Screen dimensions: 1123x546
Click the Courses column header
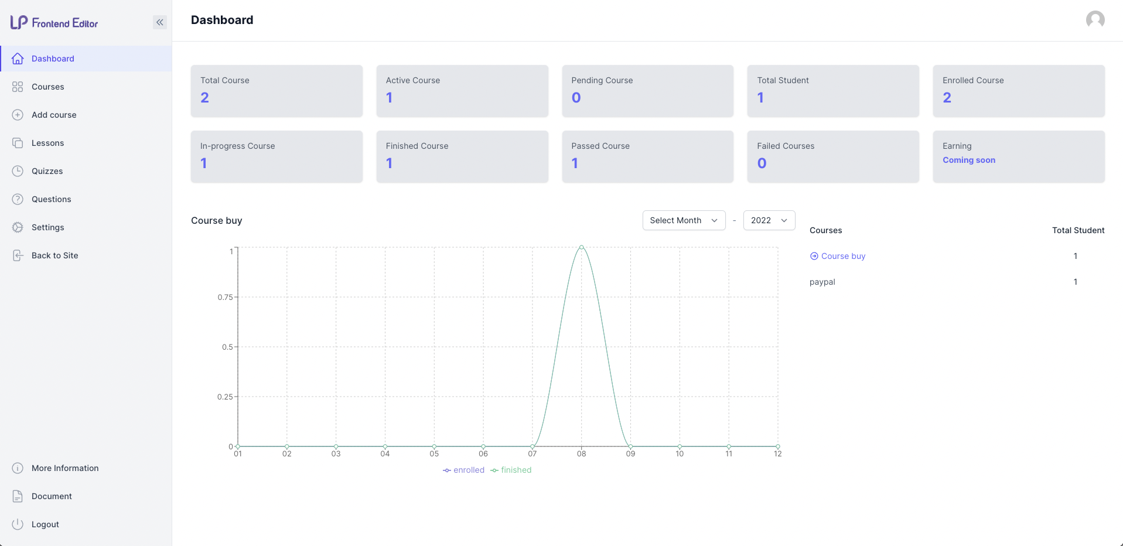pyautogui.click(x=825, y=230)
